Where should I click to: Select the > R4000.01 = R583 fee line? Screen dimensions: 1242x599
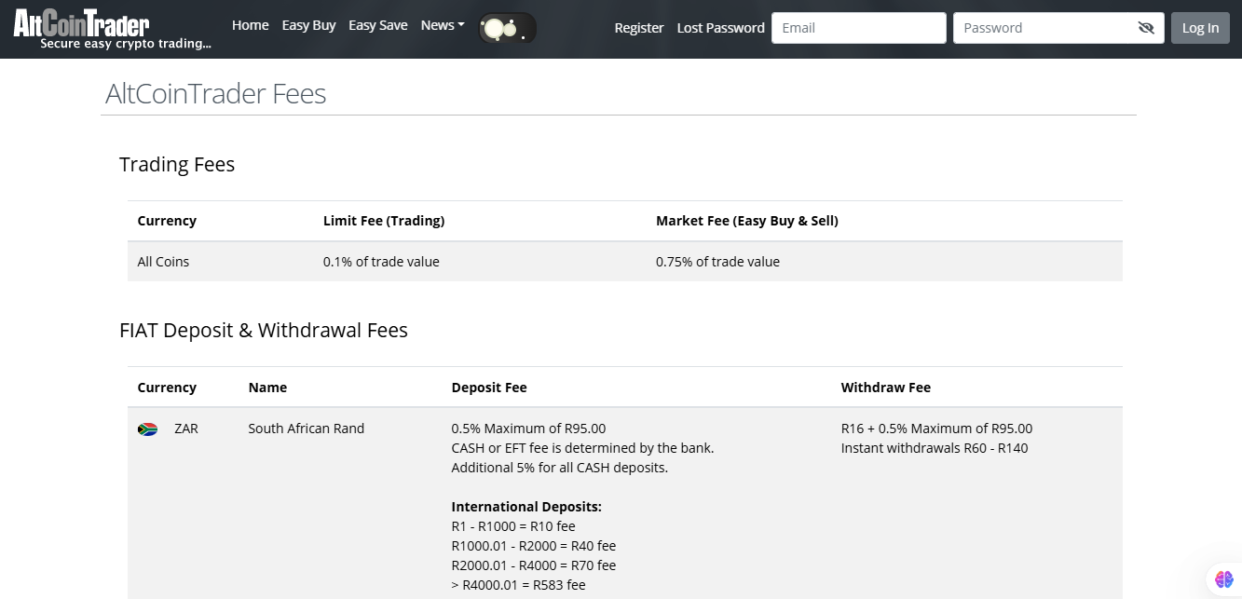click(518, 585)
